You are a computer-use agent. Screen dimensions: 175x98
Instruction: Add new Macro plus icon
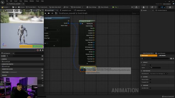(x=42, y=75)
